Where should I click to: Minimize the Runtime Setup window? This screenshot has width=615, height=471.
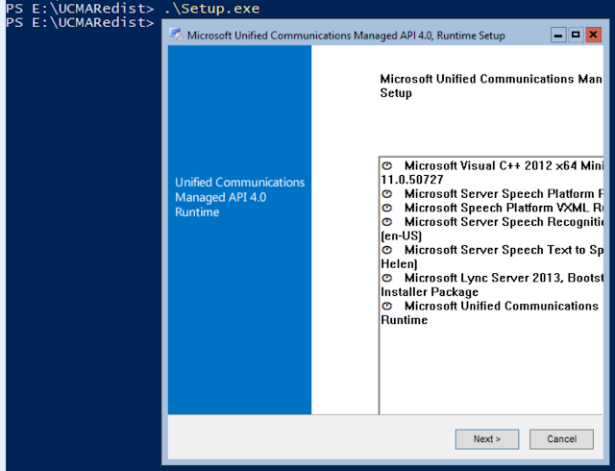pyautogui.click(x=558, y=36)
